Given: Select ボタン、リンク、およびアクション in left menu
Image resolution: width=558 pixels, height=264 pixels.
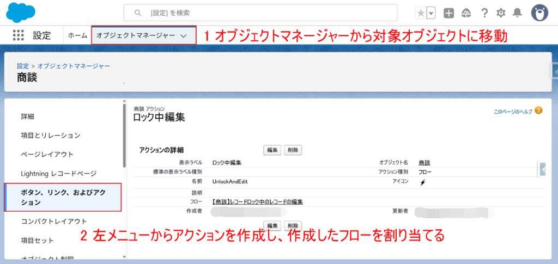Looking at the screenshot, I should pos(62,198).
